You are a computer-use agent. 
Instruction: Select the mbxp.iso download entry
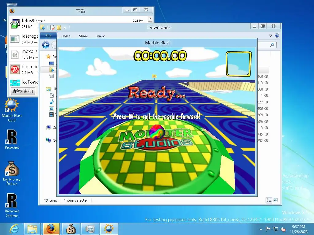[x=24, y=54]
